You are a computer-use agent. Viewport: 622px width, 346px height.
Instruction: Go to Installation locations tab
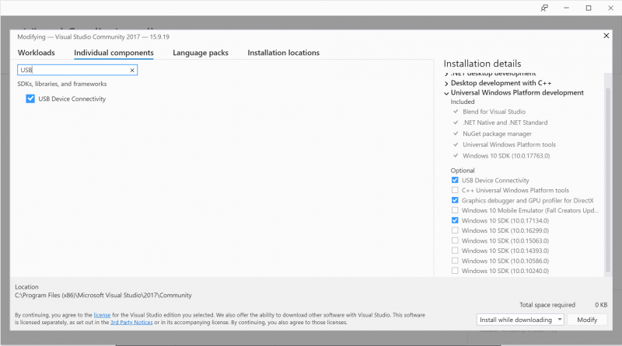283,53
